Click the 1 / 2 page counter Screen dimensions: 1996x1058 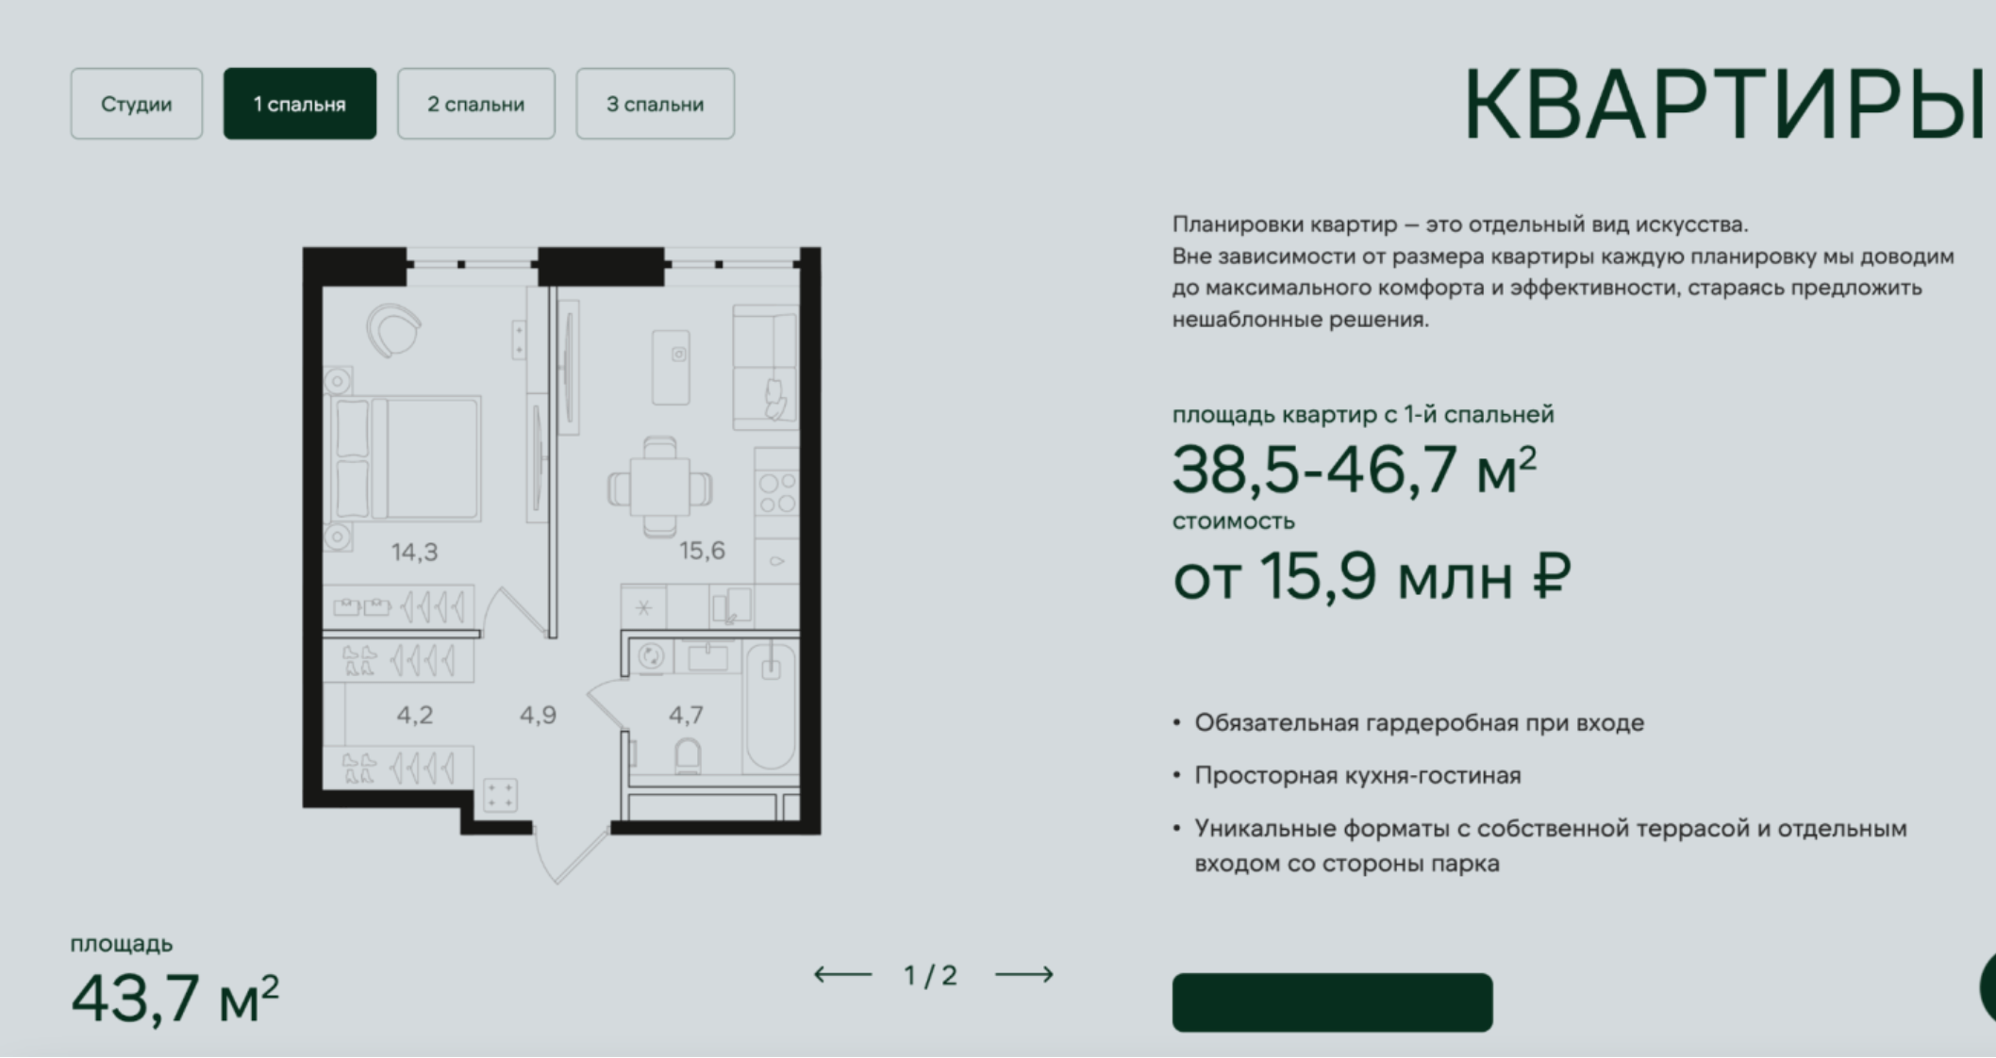pos(931,975)
